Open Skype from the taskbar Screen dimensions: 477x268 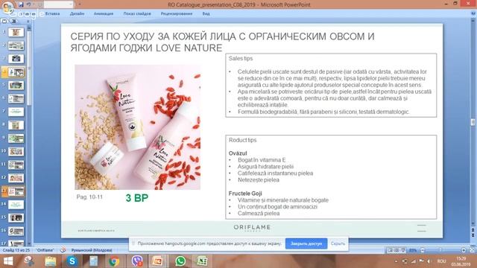[72, 261]
